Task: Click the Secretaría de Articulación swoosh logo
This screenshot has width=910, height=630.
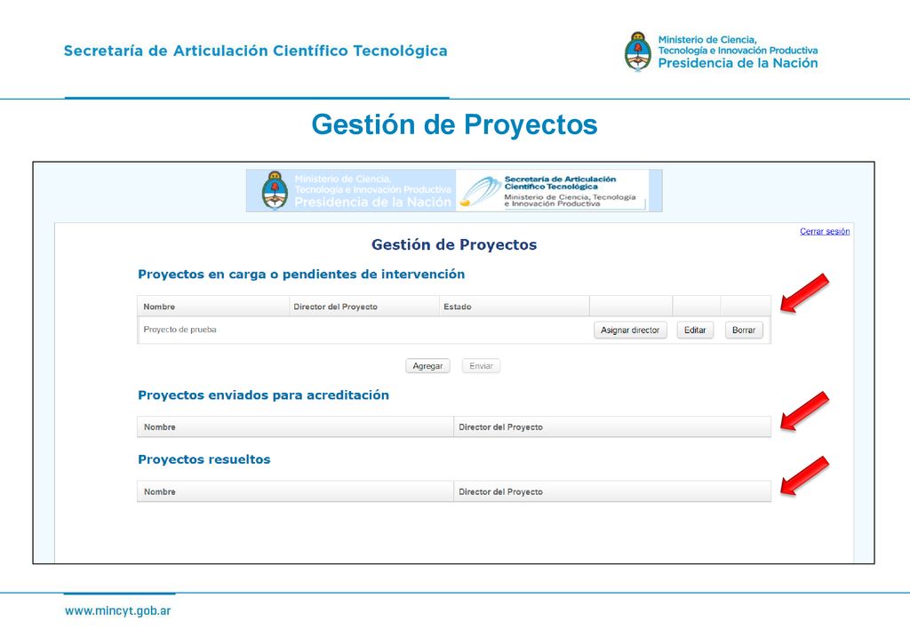Action: tap(481, 191)
